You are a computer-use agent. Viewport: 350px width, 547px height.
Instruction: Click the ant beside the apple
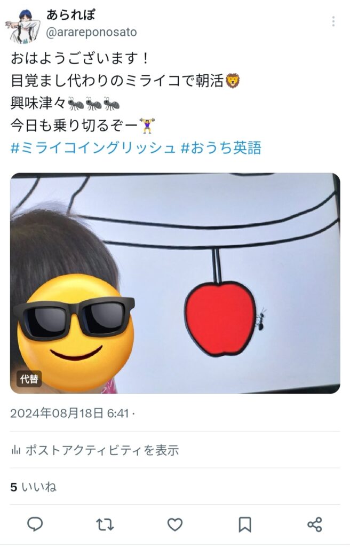click(x=260, y=319)
